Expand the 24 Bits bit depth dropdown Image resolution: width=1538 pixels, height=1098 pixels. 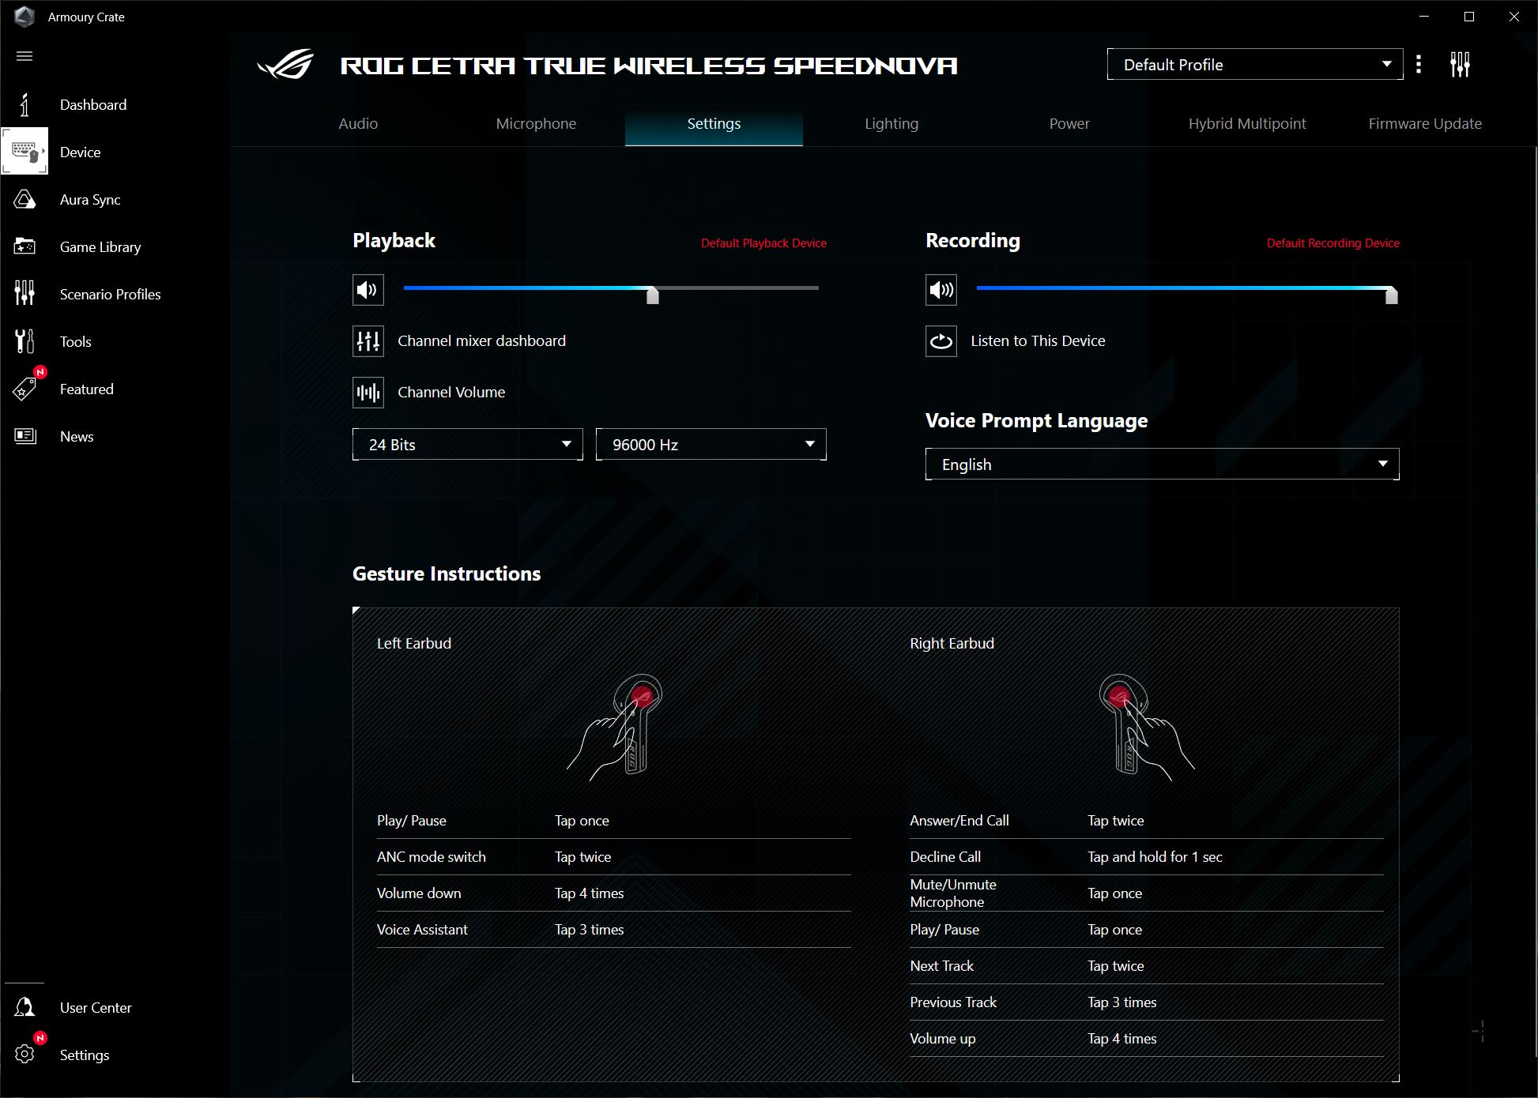468,444
